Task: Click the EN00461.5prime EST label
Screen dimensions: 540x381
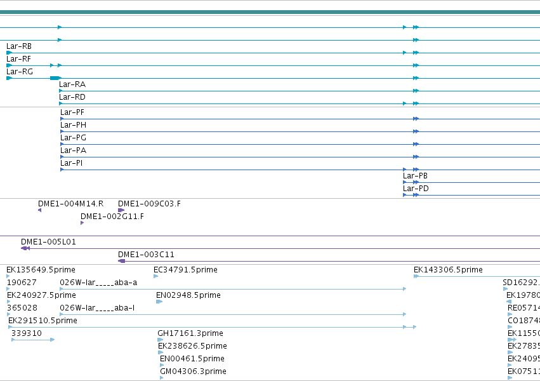Action: pos(192,359)
